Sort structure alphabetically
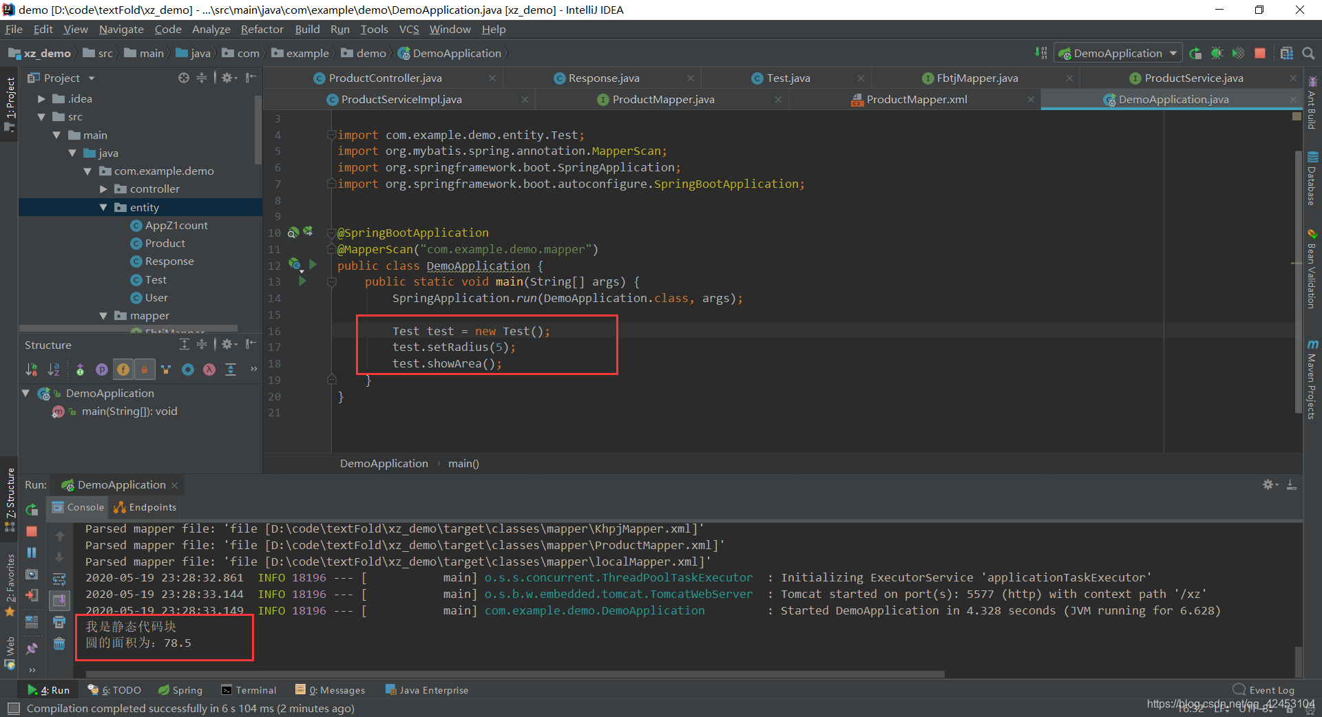 point(54,370)
